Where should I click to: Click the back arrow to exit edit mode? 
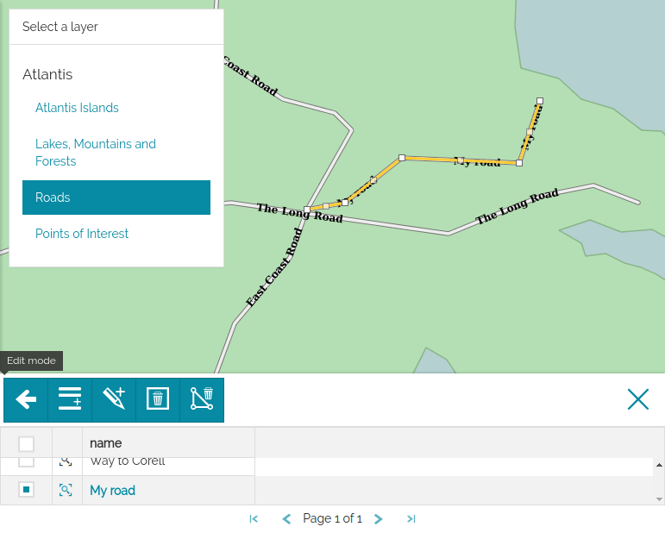point(26,399)
